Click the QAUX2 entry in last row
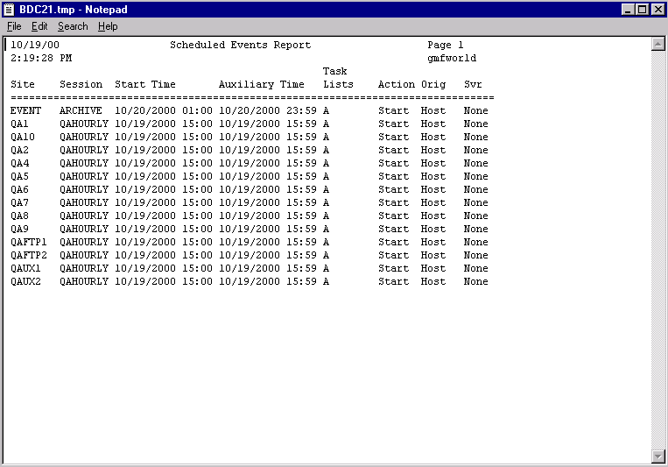Image resolution: width=668 pixels, height=467 pixels. coord(26,281)
